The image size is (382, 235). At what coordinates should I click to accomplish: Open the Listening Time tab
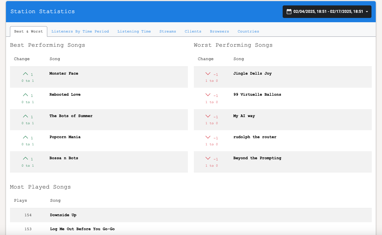[134, 31]
